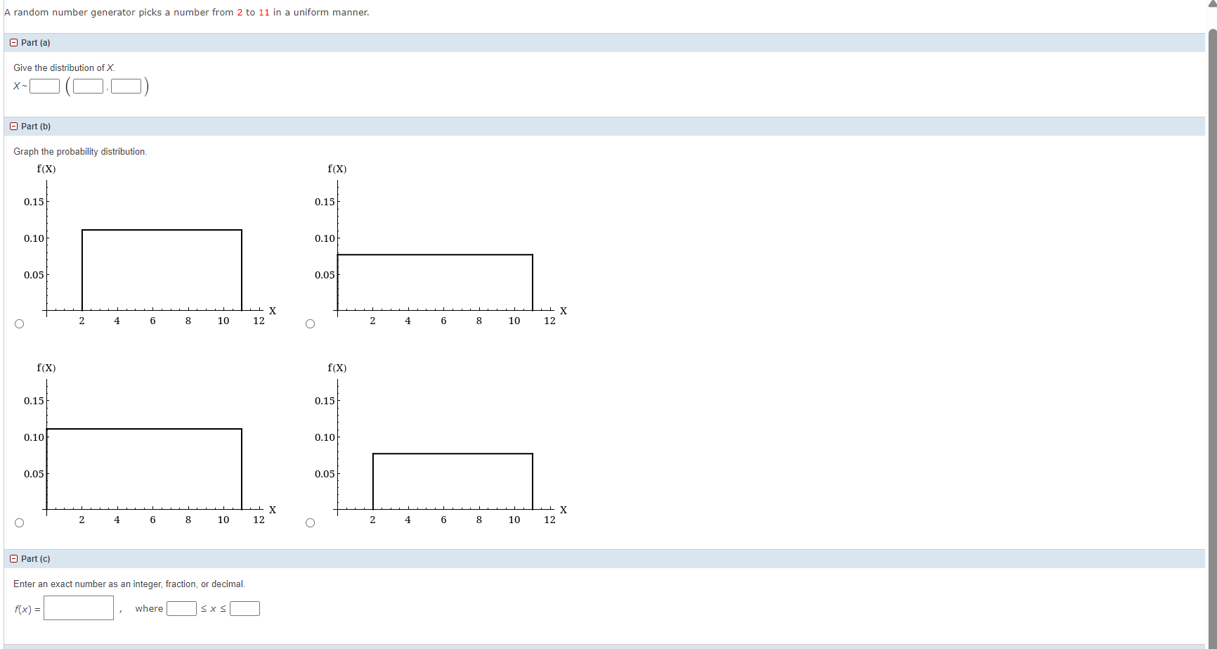Viewport: 1217px width, 649px height.
Task: Select graph with rectangle from 2 to 11 at 0.11
Action: (19, 324)
